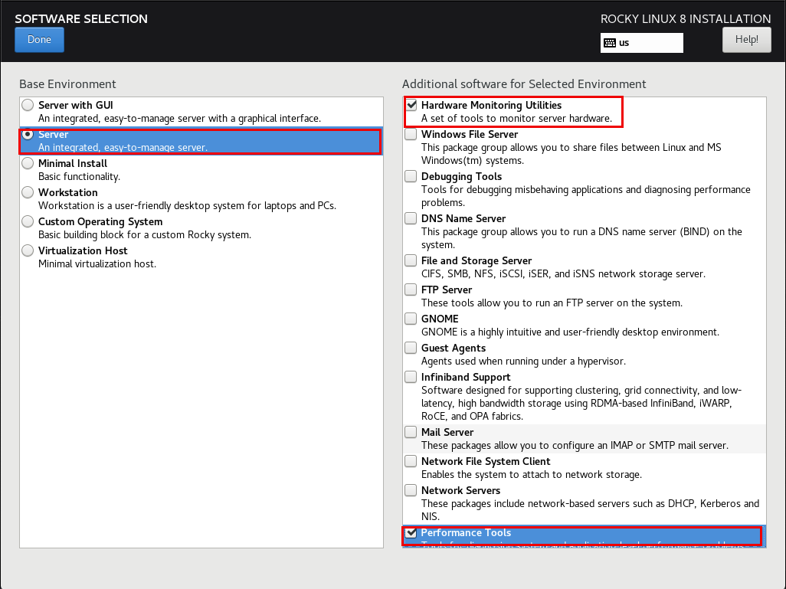786x589 pixels.
Task: Tick the Debugging Tools checkbox
Action: click(411, 176)
